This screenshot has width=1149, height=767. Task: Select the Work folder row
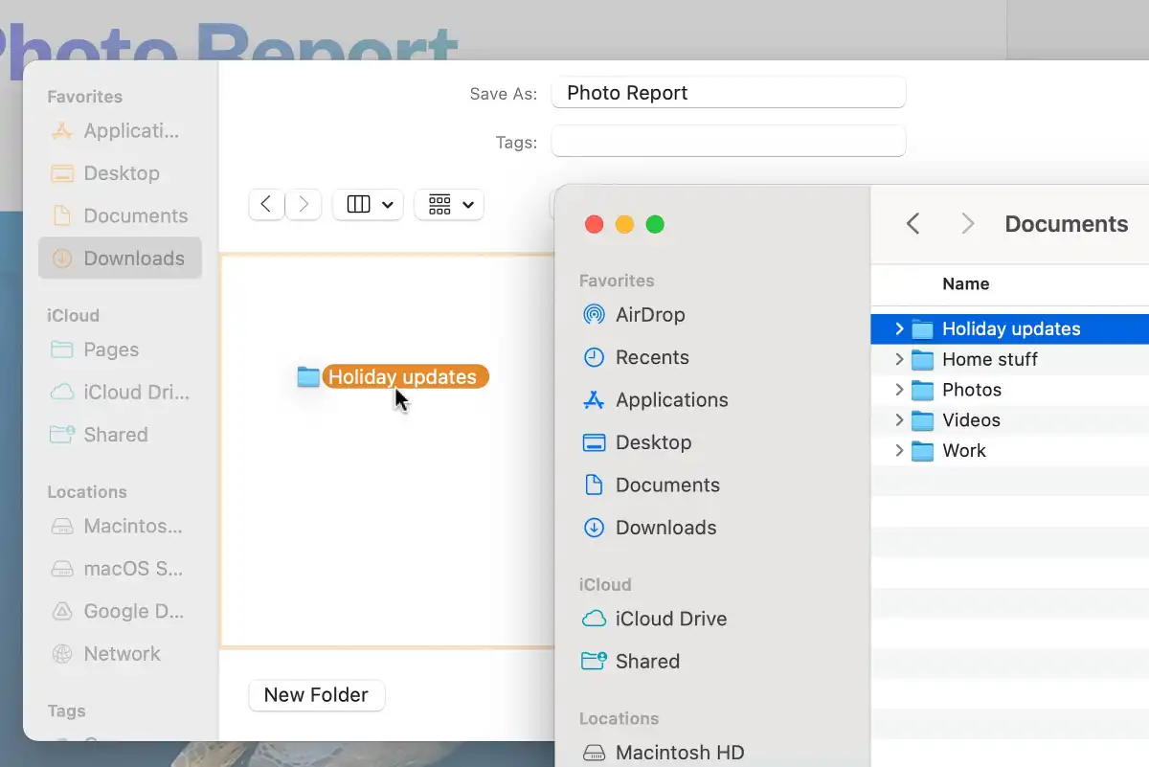pyautogui.click(x=1010, y=451)
